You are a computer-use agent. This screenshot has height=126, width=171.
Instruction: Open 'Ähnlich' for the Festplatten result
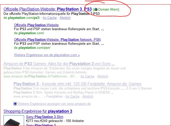coord(88,97)
